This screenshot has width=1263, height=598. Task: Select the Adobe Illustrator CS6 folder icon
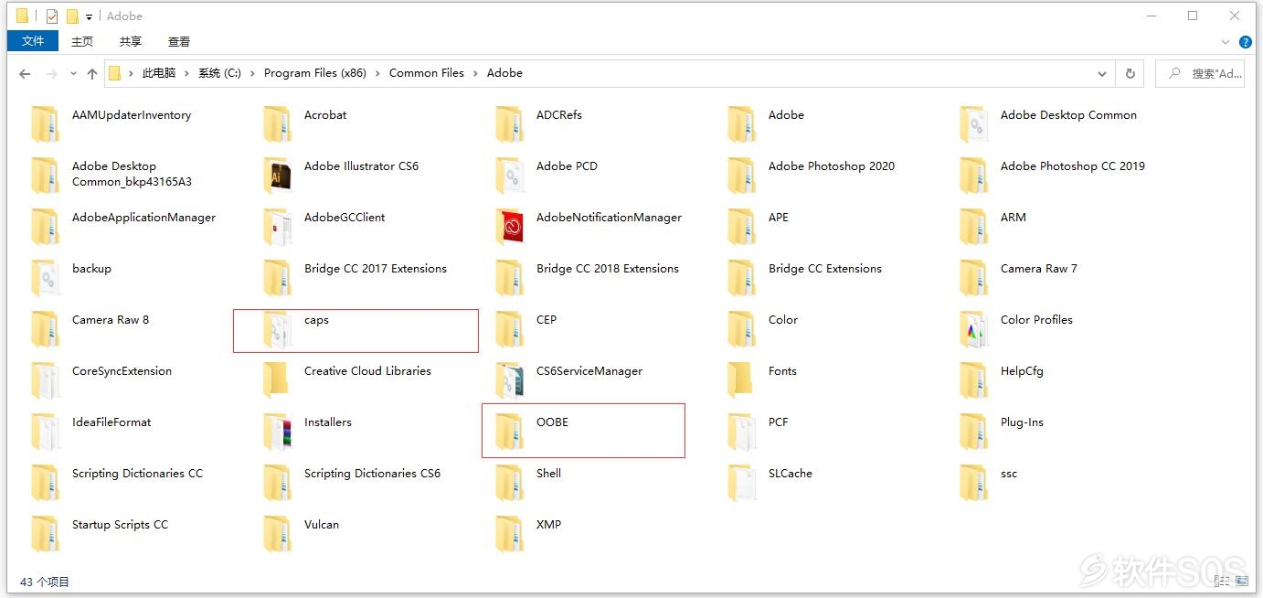[278, 175]
